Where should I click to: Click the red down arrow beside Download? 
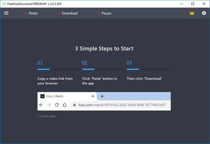[x=59, y=13]
